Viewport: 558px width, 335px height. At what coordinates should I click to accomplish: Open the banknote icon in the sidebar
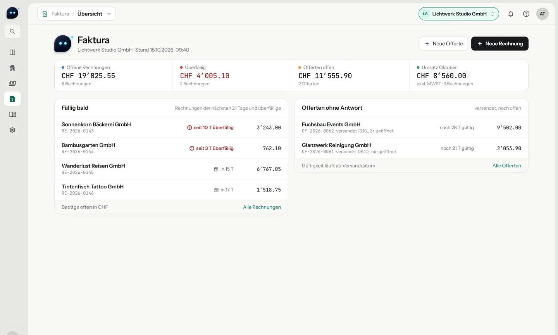(12, 83)
